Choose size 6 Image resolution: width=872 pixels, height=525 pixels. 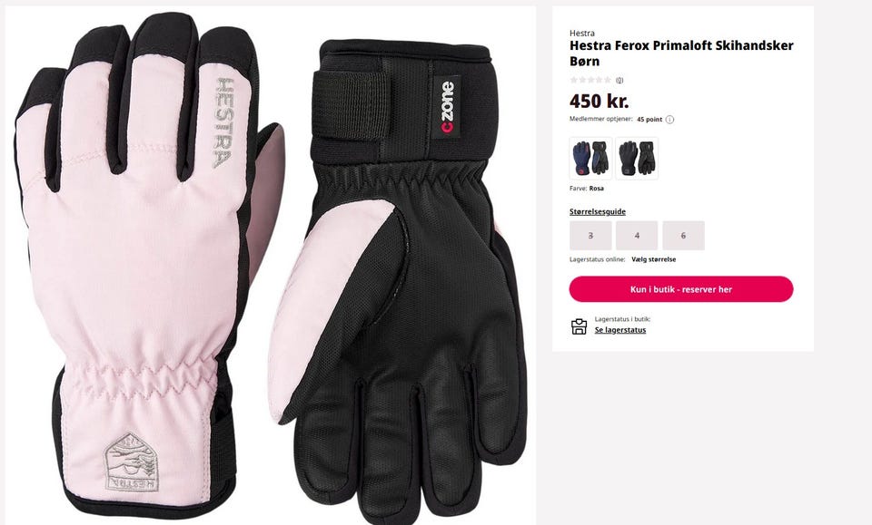point(683,236)
